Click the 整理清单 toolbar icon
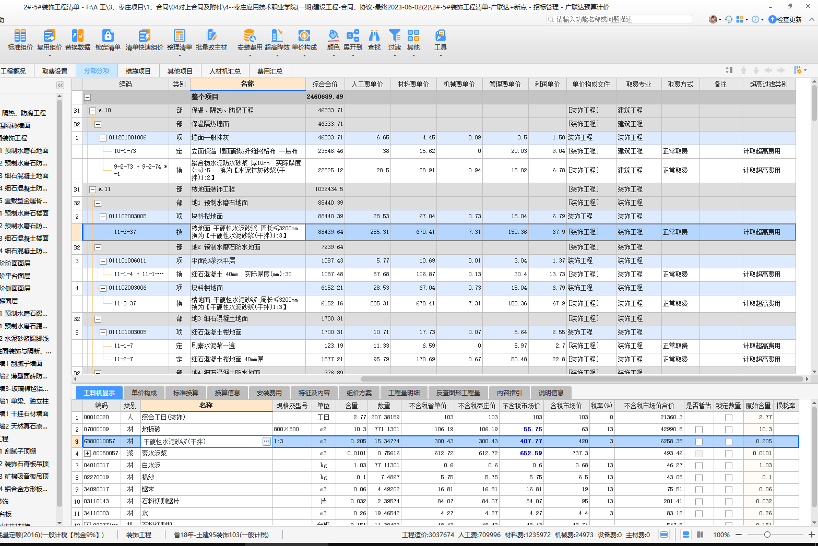The image size is (818, 546). pos(180,40)
